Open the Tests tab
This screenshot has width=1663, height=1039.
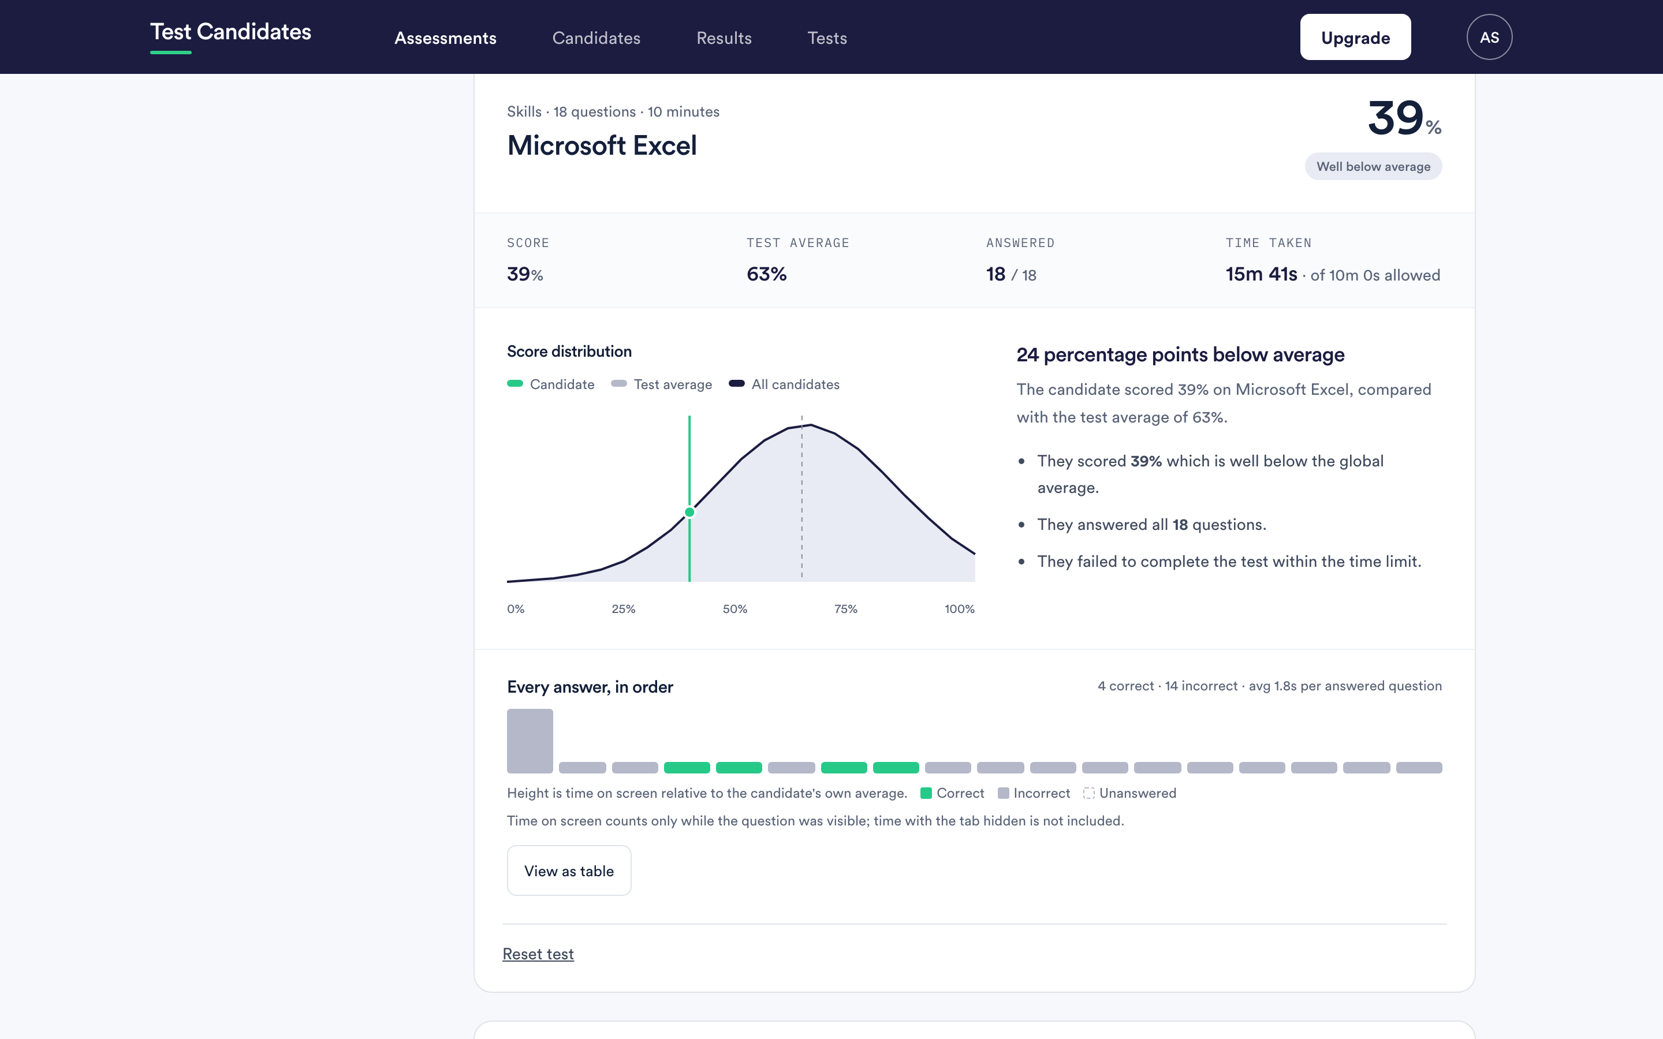click(x=827, y=38)
